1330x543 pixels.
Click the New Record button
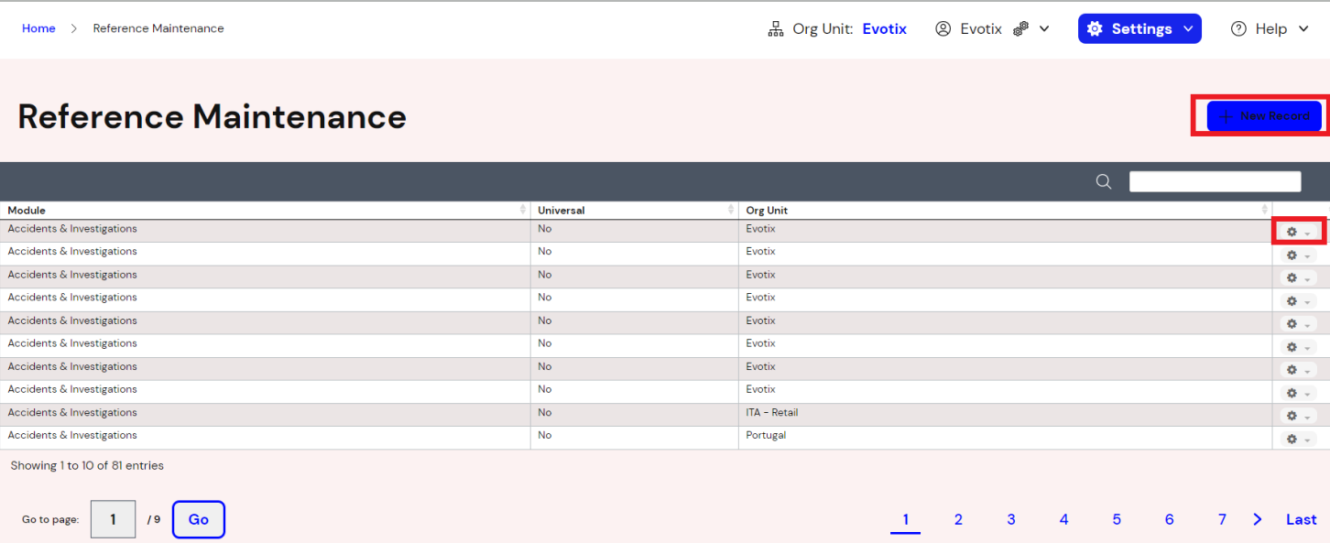1265,115
